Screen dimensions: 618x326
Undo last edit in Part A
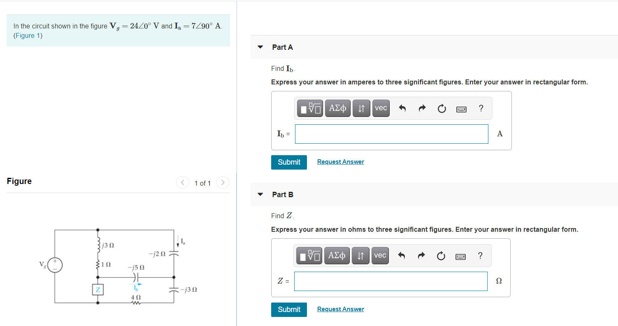403,109
